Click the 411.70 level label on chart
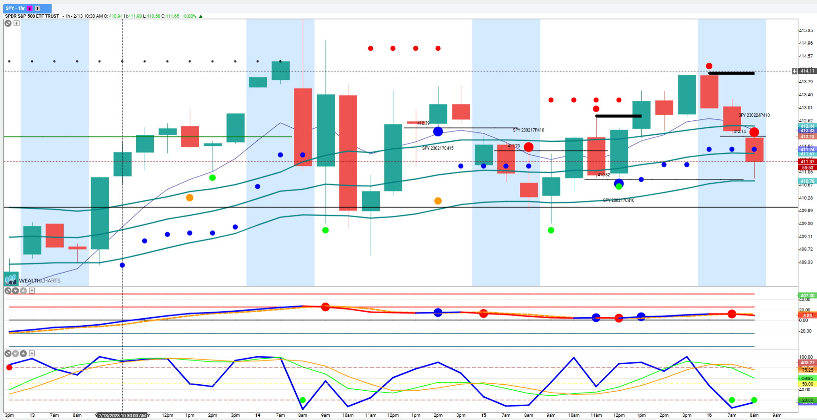Screen dimensions: 817x420 coord(513,146)
